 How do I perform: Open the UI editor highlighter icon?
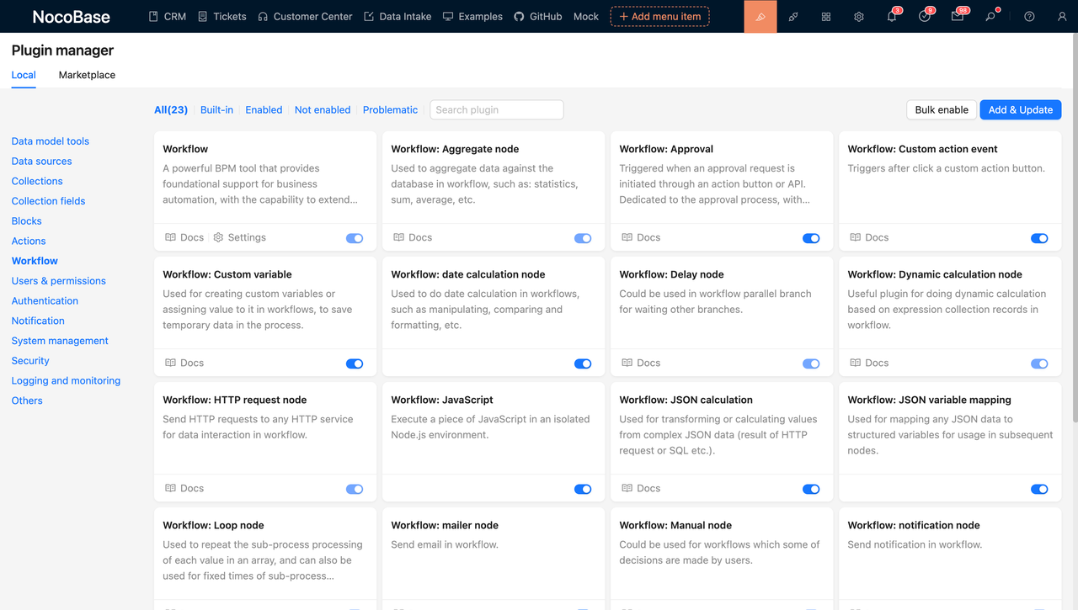[759, 16]
